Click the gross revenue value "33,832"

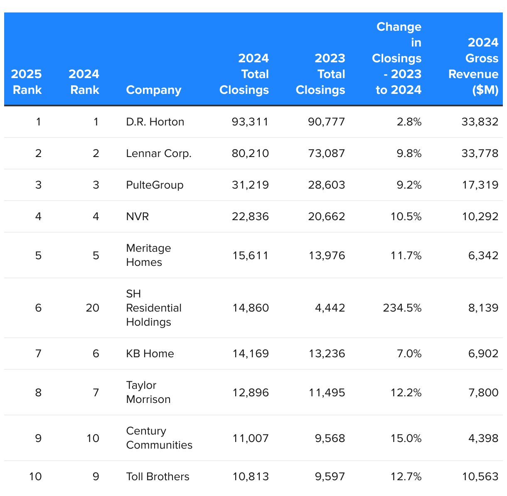coord(480,122)
